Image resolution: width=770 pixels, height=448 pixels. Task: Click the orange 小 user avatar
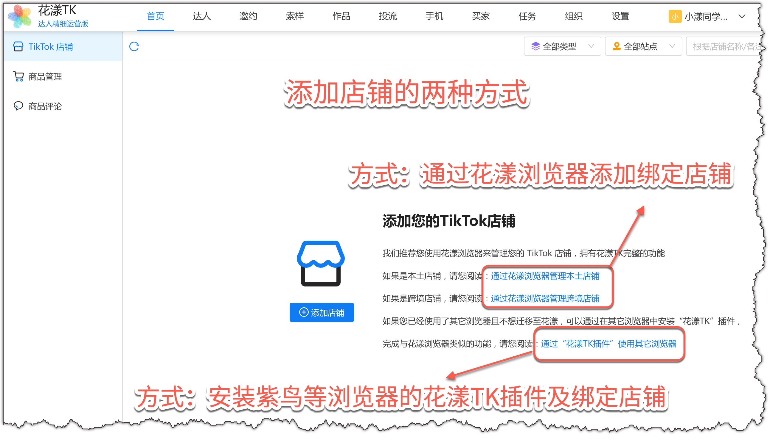[x=675, y=16]
